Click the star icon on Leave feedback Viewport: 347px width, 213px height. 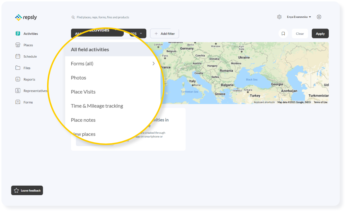(x=16, y=191)
